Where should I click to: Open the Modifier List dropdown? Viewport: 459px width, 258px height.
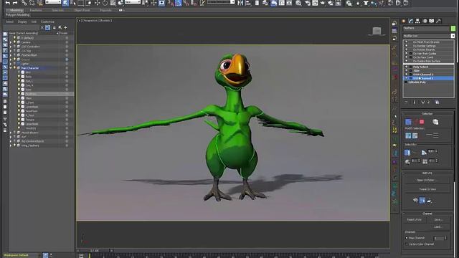[x=453, y=36]
